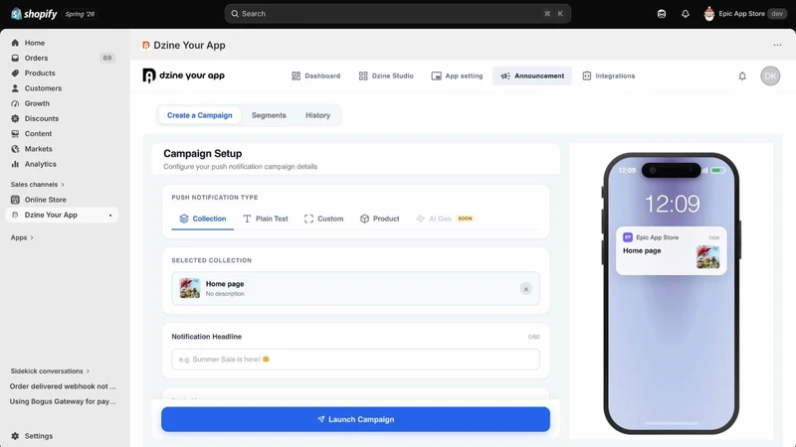Viewport: 796px width, 447px height.
Task: Expand Sidekick conversations list
Action: tap(50, 371)
